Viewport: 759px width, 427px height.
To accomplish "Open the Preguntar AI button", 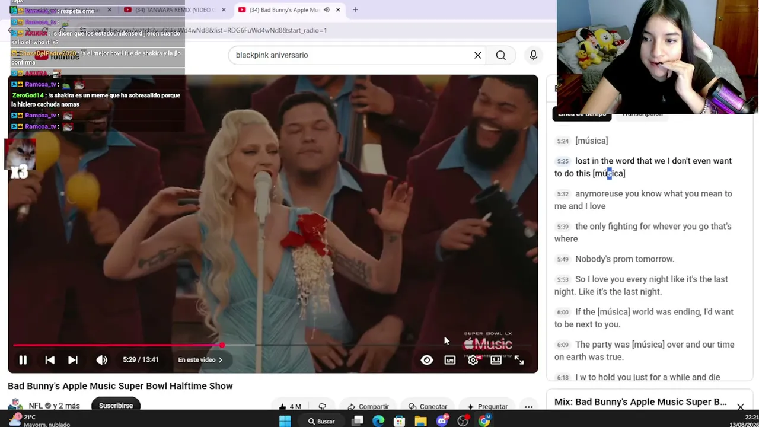I will tap(487, 407).
